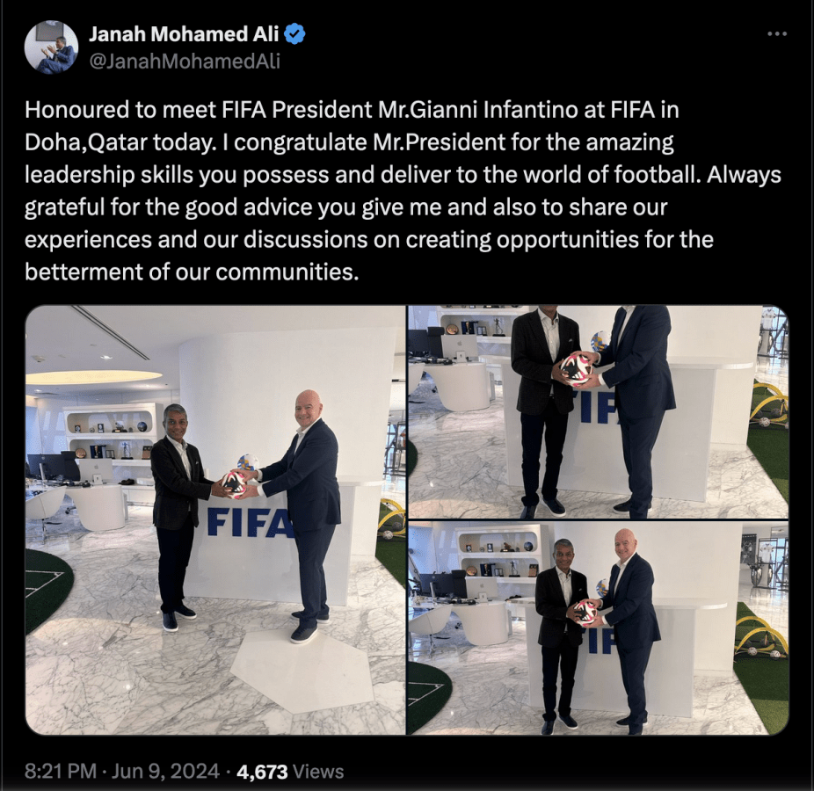The height and width of the screenshot is (791, 814).
Task: Open the @JanahMohamedAli handle link
Action: (x=185, y=62)
